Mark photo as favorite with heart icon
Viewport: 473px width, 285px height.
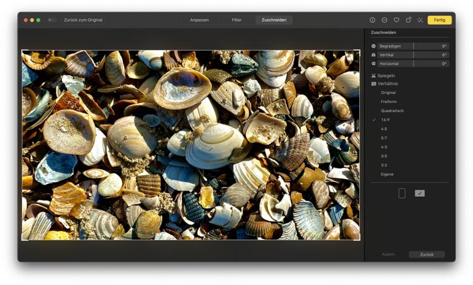pyautogui.click(x=396, y=20)
